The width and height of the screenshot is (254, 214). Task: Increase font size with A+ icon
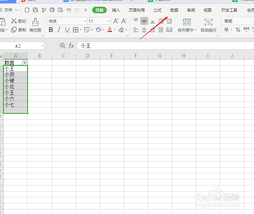[x=116, y=21]
